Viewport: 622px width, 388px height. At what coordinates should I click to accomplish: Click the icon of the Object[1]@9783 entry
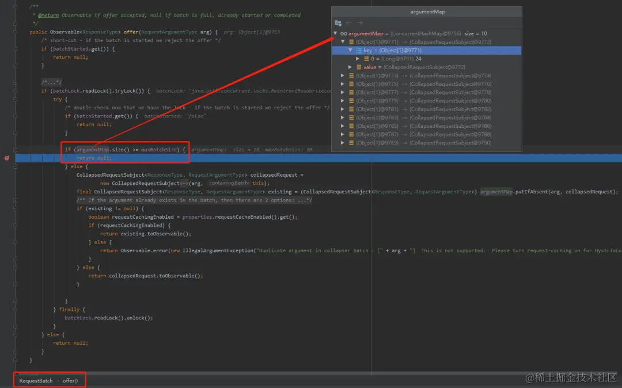coord(351,117)
